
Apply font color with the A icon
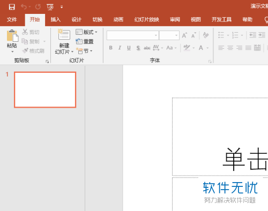pos(201,48)
